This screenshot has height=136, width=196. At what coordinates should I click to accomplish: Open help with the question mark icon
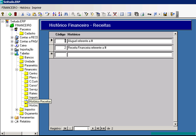[x=3, y=14]
